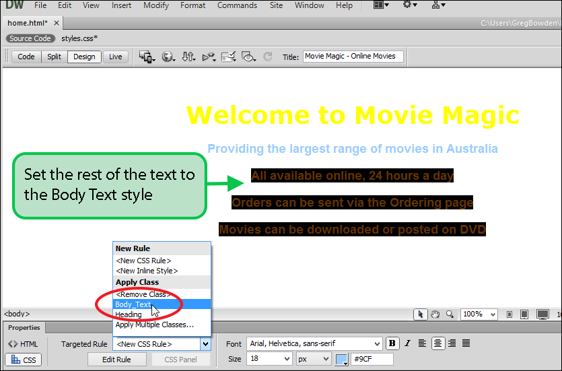Click the #9CF color value field
Screen dimensions: 562x371
(372, 359)
